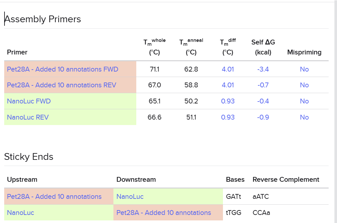337x223 pixels.
Task: Click the Reverse Complement column header
Action: (286, 179)
